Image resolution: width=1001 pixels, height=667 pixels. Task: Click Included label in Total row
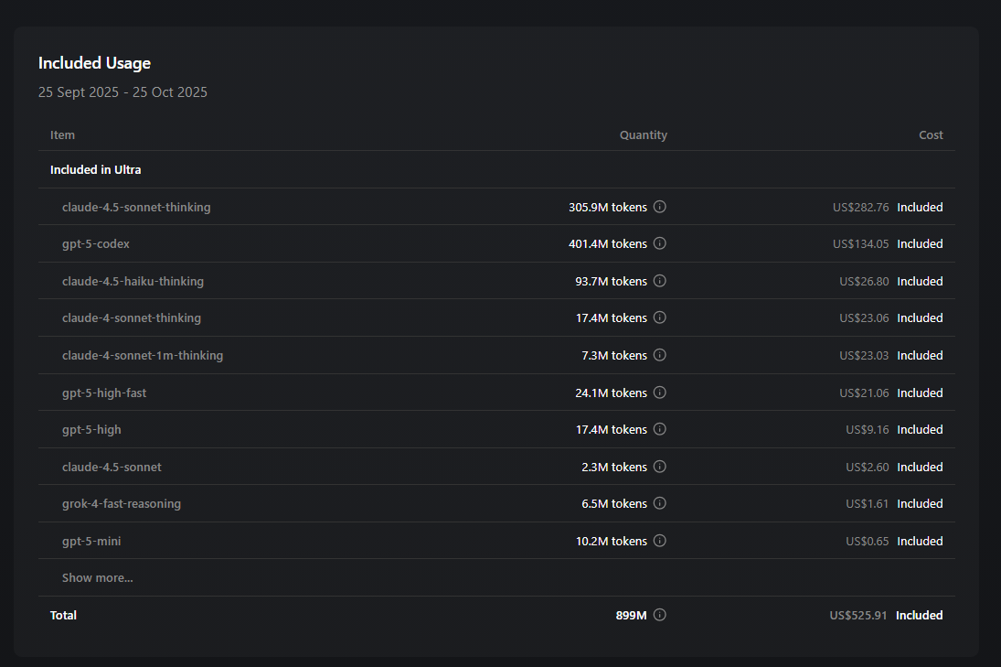920,615
